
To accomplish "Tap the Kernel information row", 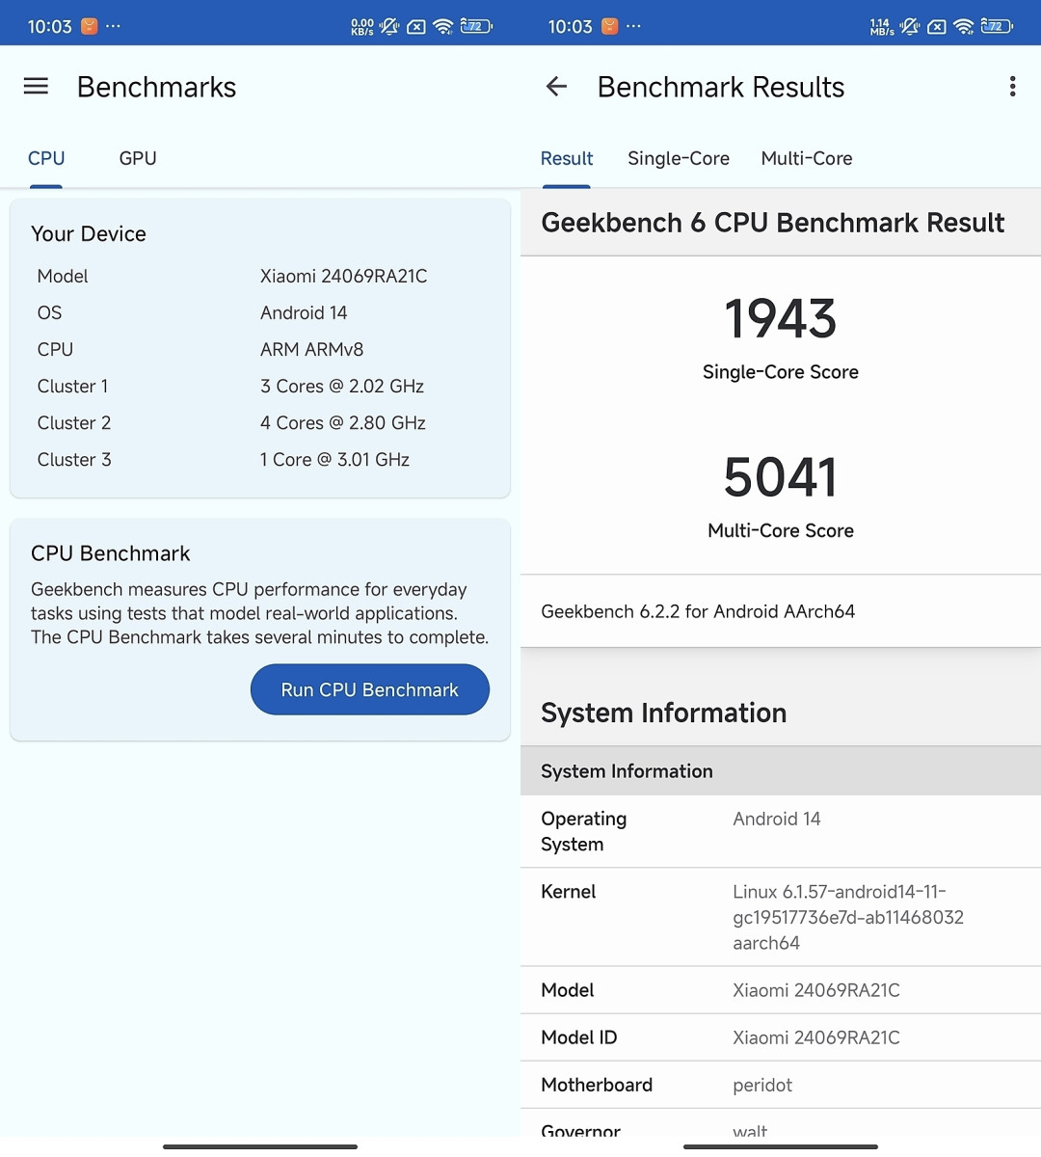I will (780, 917).
